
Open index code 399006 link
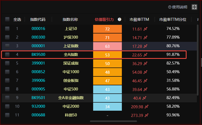[38, 80]
